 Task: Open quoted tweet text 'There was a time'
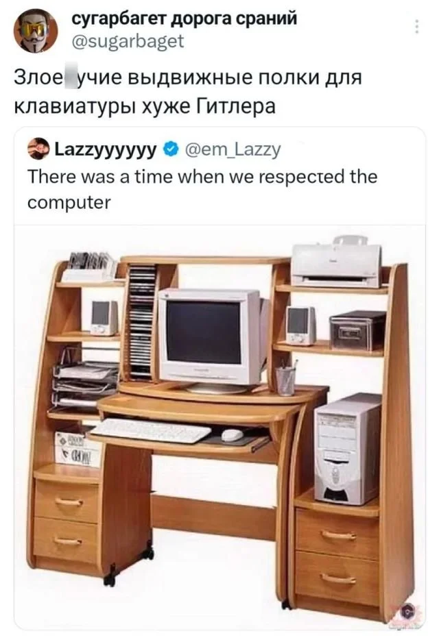[x=202, y=190]
